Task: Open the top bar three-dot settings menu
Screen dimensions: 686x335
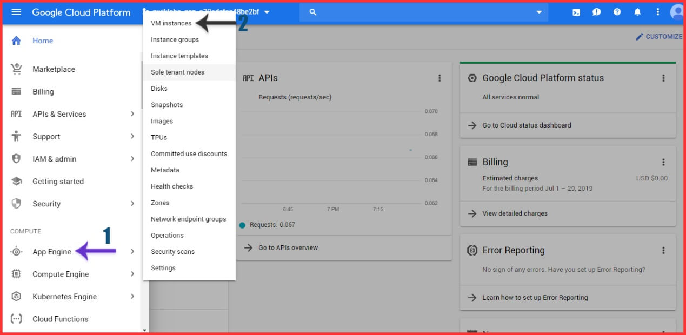Action: [658, 12]
